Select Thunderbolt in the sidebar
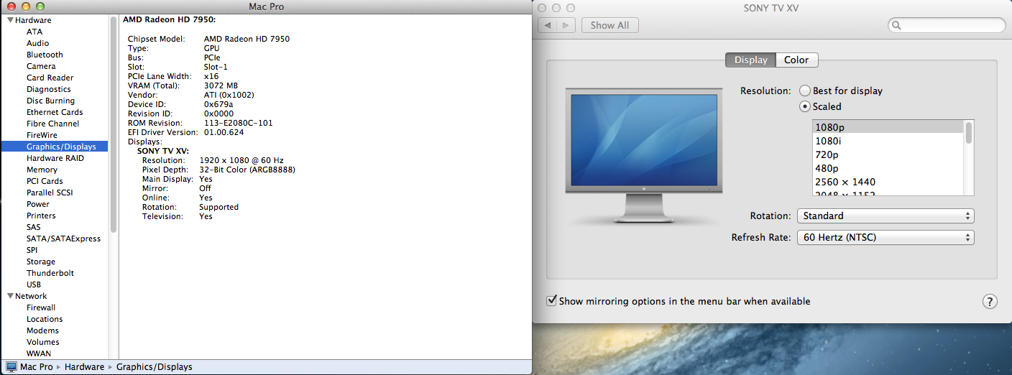Image resolution: width=1012 pixels, height=375 pixels. pos(50,273)
